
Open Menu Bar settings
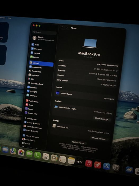(34, 75)
